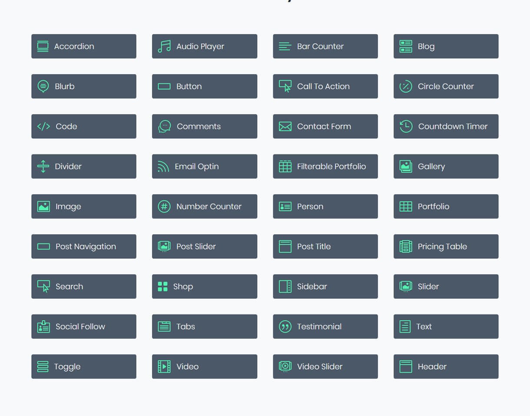Screen dimensions: 530x416
Task: Click the Divider label text
Action: [68, 167]
